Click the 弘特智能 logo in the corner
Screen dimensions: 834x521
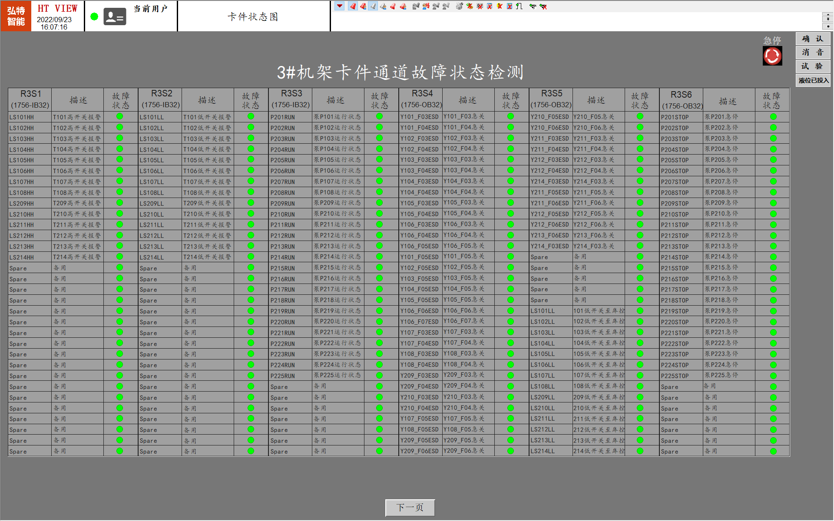click(x=16, y=16)
